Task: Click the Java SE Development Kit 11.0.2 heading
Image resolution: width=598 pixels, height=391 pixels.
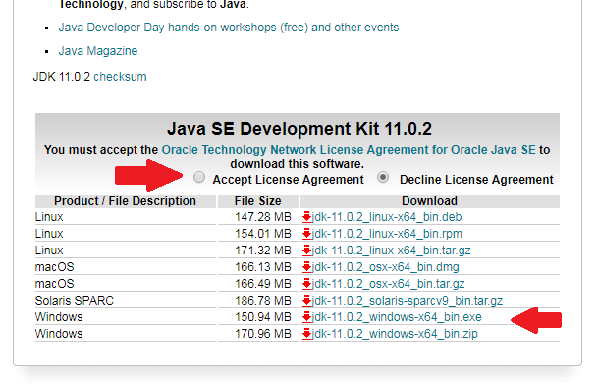Action: [x=299, y=129]
